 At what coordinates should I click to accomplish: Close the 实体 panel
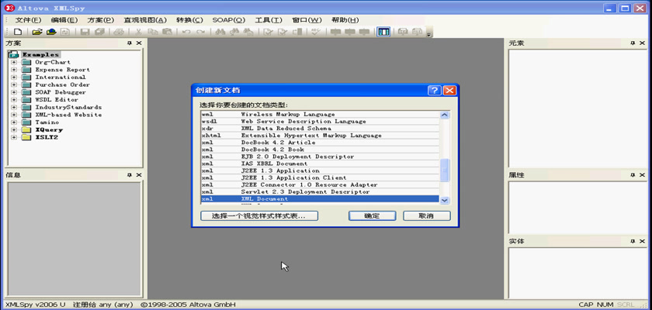642,241
